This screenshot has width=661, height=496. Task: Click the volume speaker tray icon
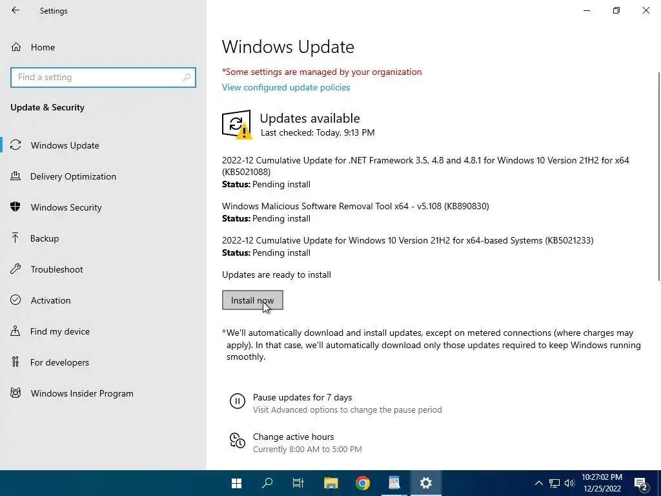[x=569, y=483]
